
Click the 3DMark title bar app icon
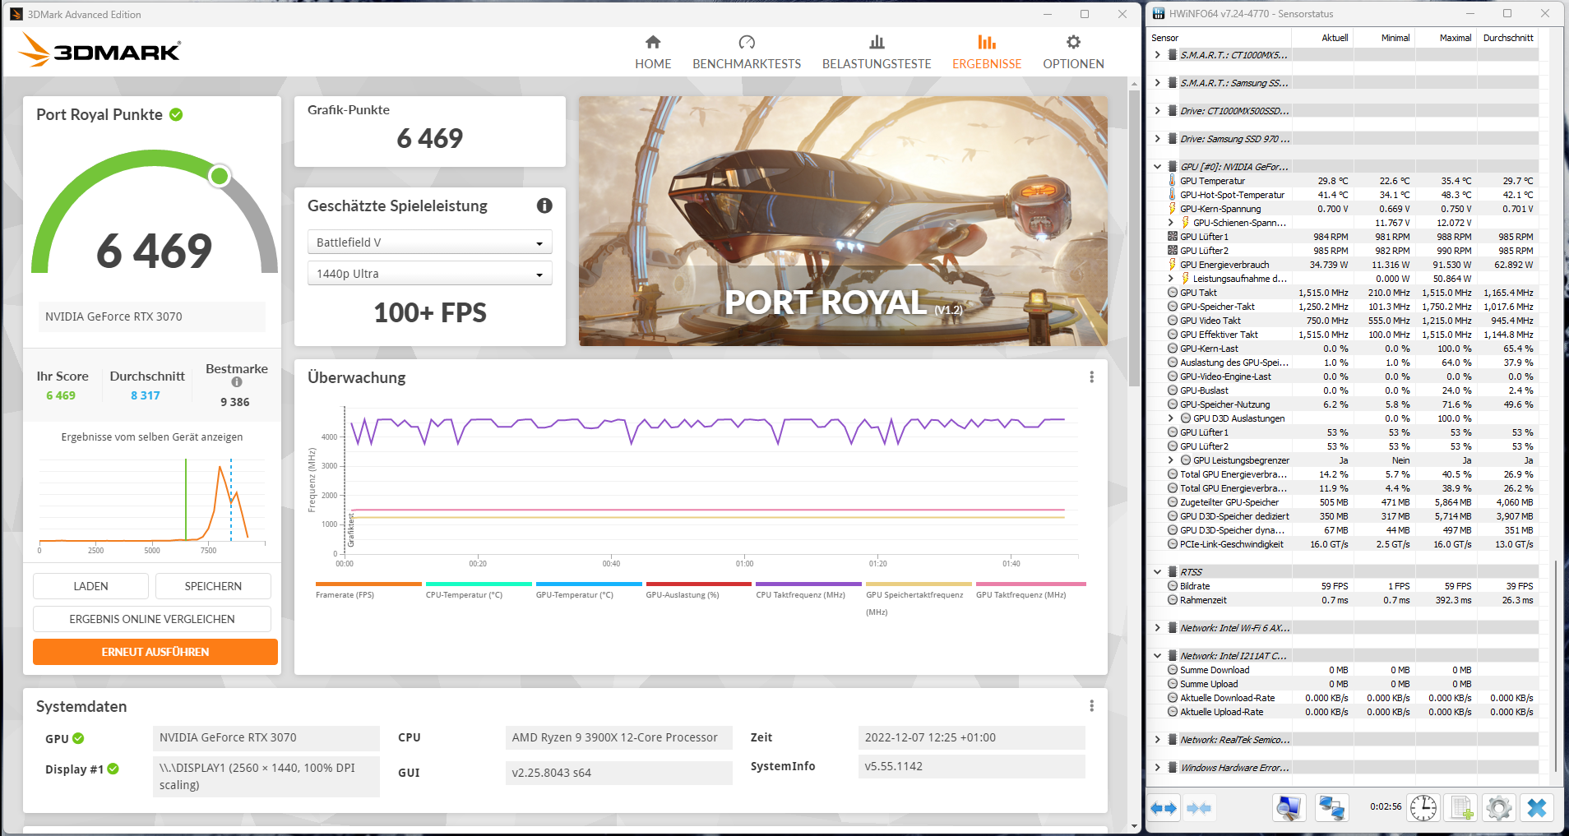[x=16, y=14]
